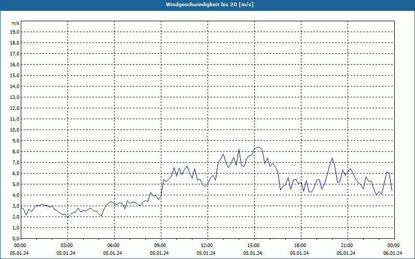Pick the "15,0" y-axis label

pos(15,75)
